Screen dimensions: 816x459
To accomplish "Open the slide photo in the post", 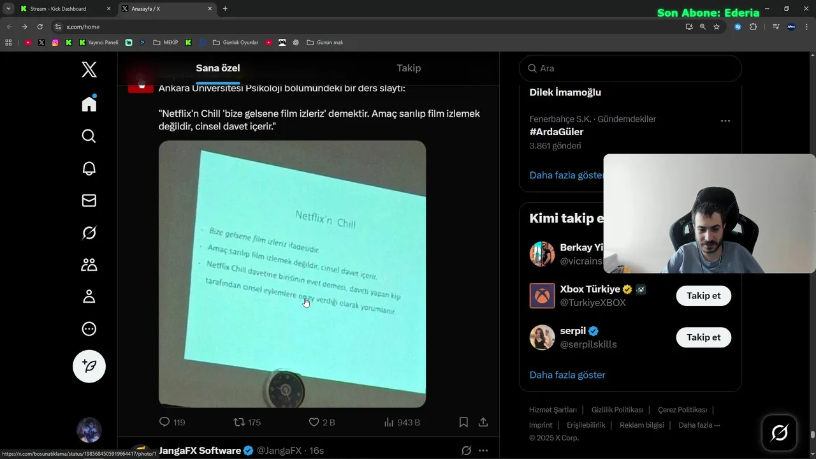I will coord(292,274).
